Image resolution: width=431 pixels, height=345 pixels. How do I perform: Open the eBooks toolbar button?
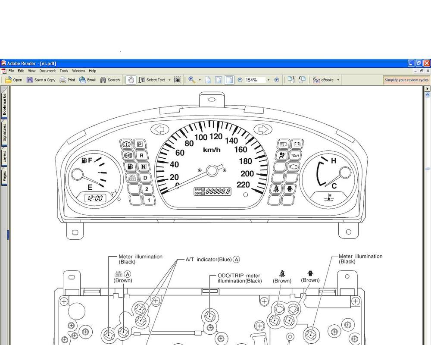(x=324, y=80)
